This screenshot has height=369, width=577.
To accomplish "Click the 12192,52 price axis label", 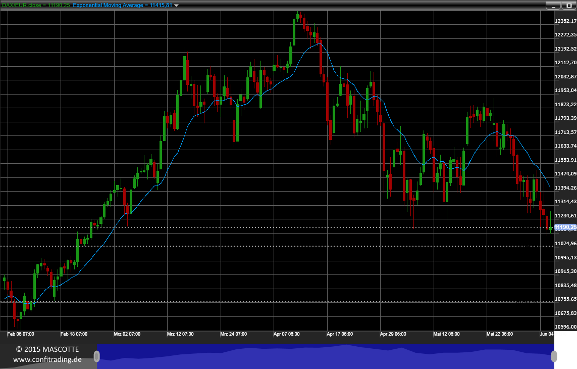I will (x=565, y=49).
